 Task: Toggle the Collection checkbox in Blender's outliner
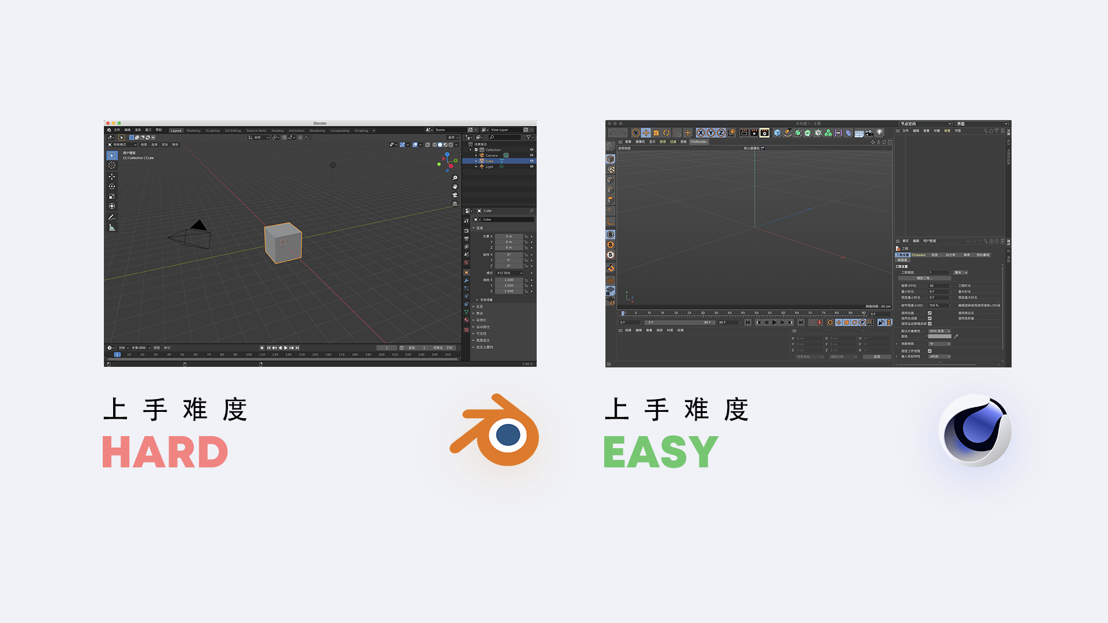tap(476, 150)
